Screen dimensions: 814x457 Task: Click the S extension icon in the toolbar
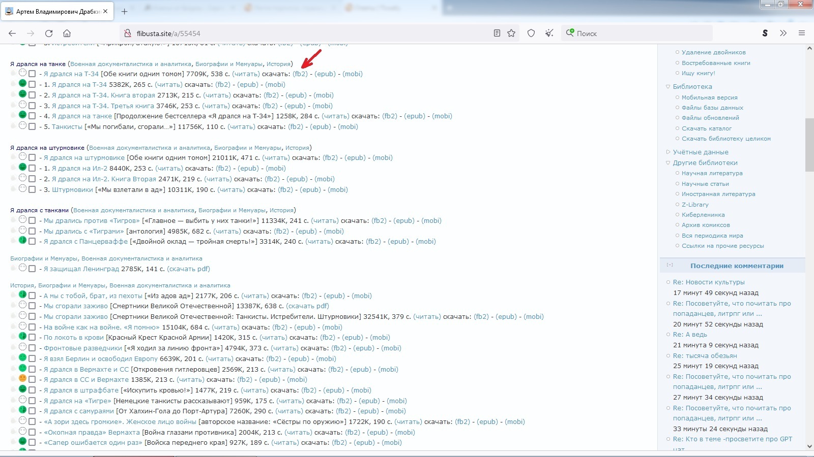pyautogui.click(x=765, y=34)
